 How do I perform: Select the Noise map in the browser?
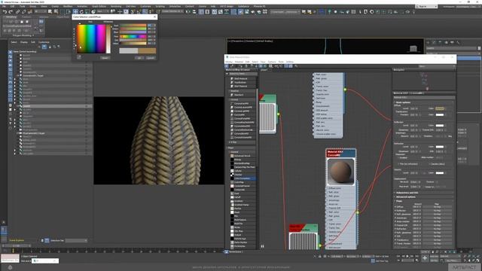(237, 227)
